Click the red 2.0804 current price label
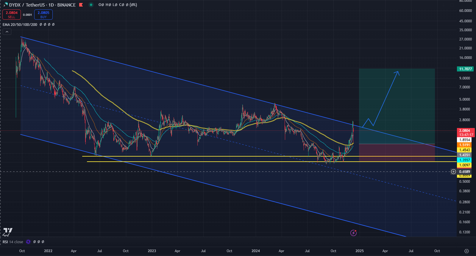 tap(466, 132)
